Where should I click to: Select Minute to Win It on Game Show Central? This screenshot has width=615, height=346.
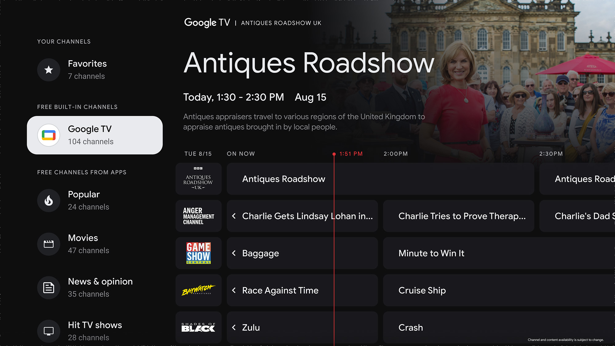[461, 253]
